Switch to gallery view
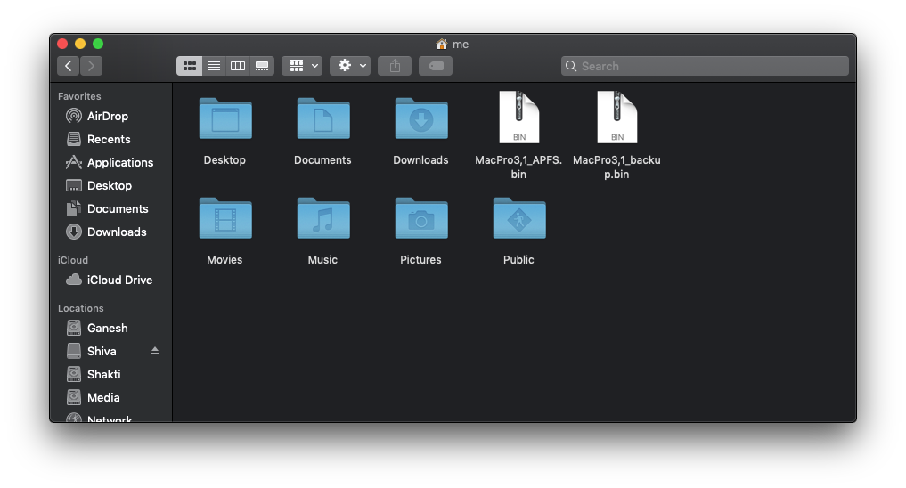Screen dimensions: 906x488 click(262, 66)
